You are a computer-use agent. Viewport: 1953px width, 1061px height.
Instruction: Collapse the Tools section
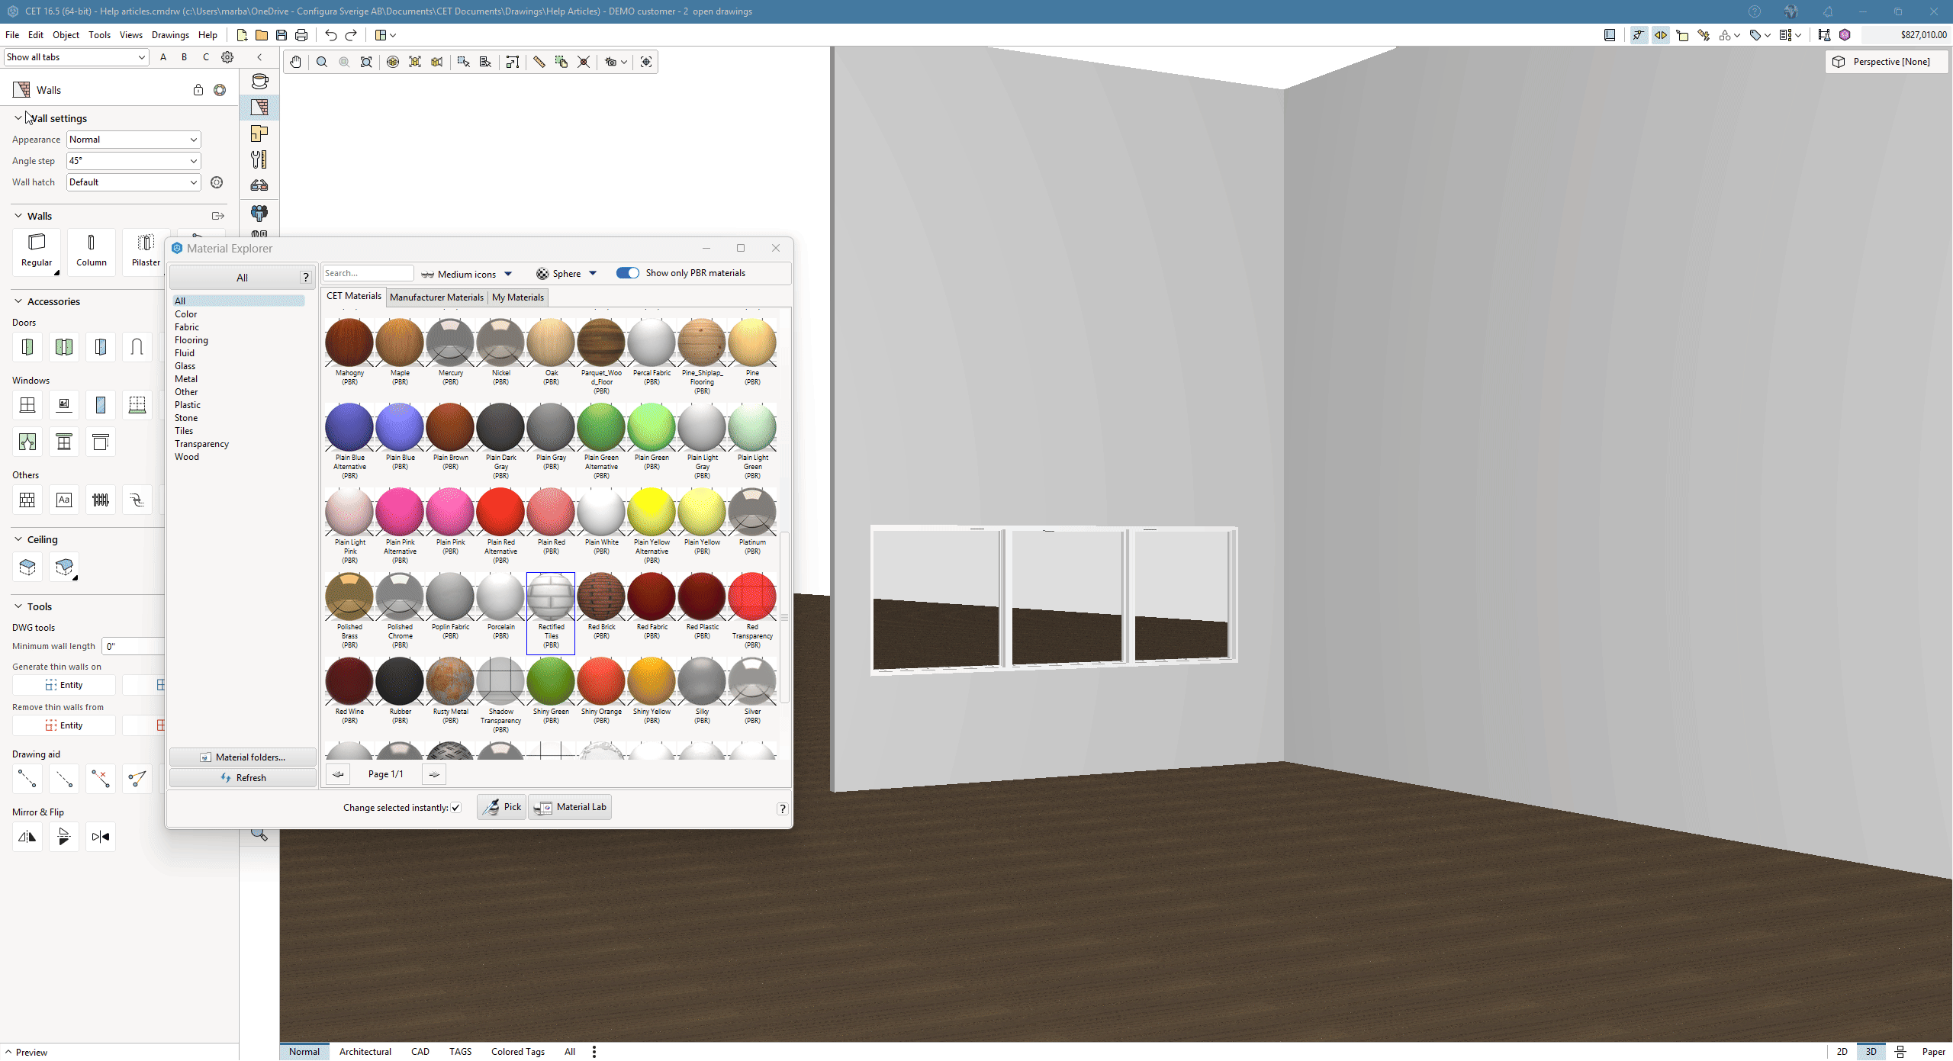pos(18,606)
